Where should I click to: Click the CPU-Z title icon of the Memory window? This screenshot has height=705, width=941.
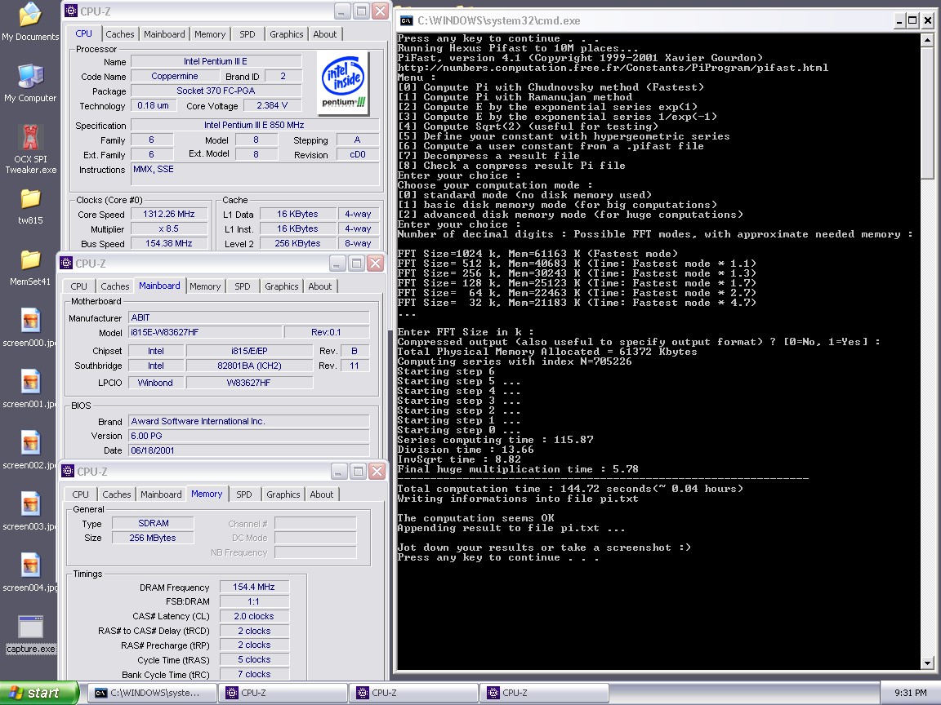point(69,472)
